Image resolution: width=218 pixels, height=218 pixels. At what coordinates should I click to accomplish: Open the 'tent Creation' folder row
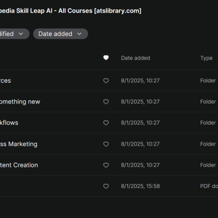pos(109,165)
